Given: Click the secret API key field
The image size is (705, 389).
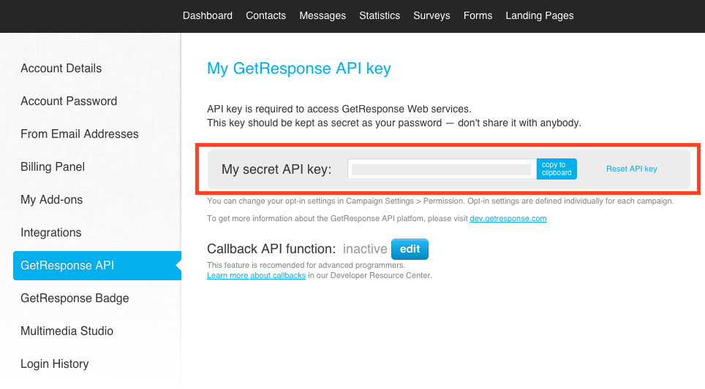Looking at the screenshot, I should pyautogui.click(x=441, y=169).
